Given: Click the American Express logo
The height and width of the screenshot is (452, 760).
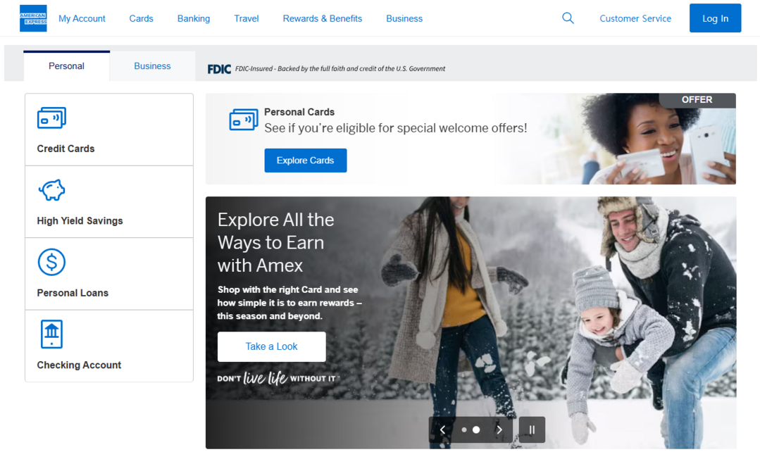Looking at the screenshot, I should (x=33, y=18).
